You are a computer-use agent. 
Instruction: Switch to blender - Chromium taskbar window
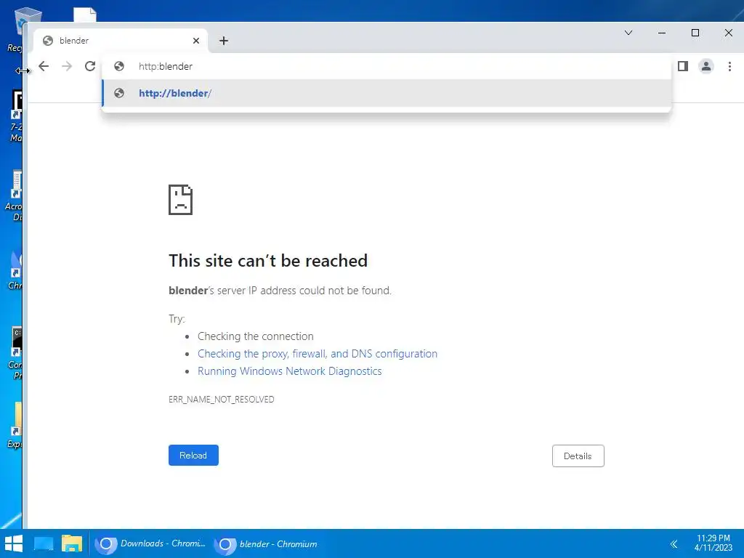click(x=267, y=543)
